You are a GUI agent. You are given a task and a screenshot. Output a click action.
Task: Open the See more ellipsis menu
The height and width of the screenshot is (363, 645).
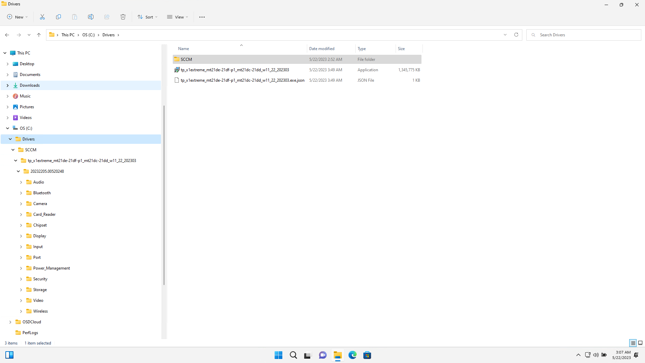click(202, 17)
